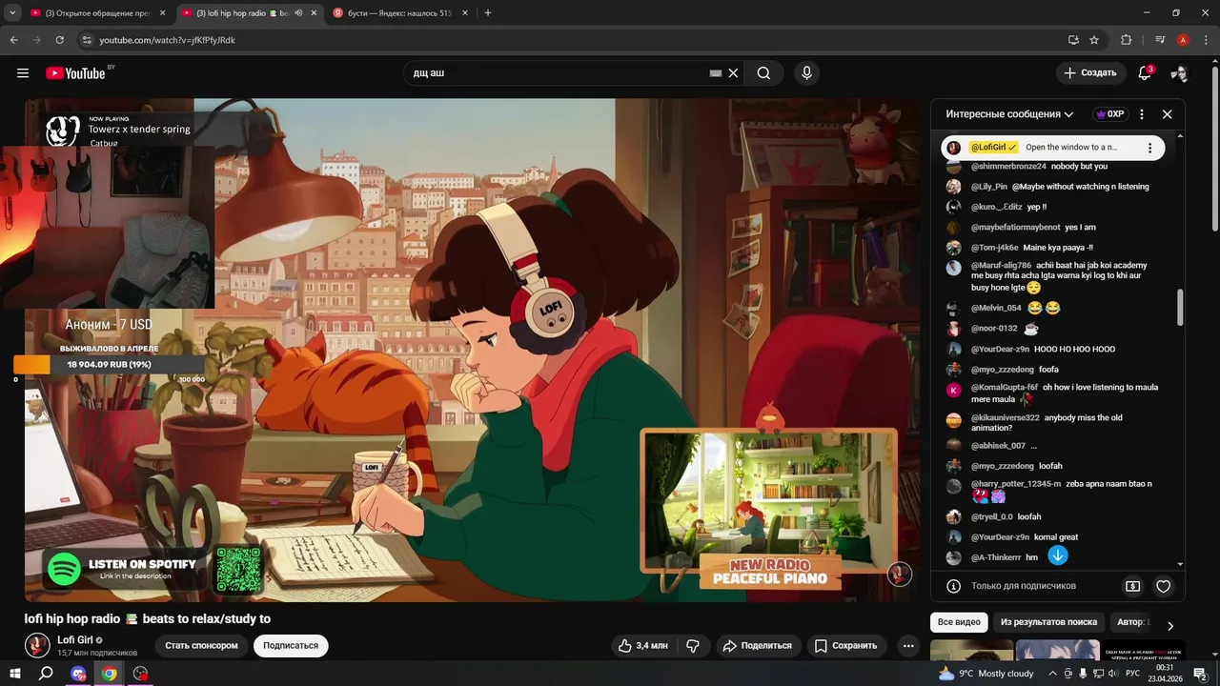Open the YouTube guide hamburger menu

point(23,73)
